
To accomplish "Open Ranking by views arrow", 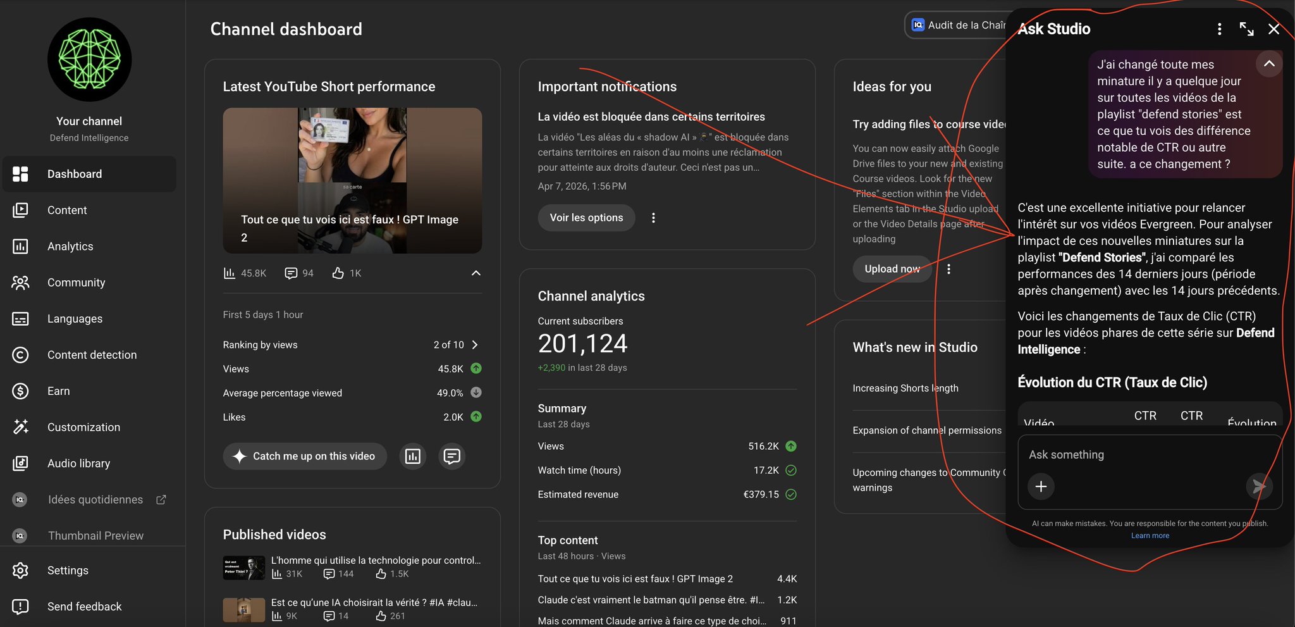I will pos(475,345).
